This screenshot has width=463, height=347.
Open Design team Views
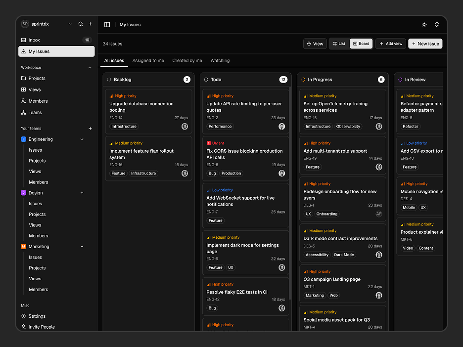click(x=35, y=225)
